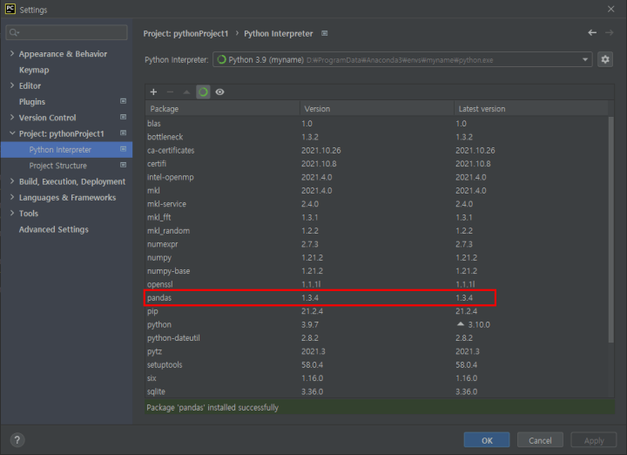Select the python-dateutil package row
Image resolution: width=627 pixels, height=455 pixels.
coord(377,338)
